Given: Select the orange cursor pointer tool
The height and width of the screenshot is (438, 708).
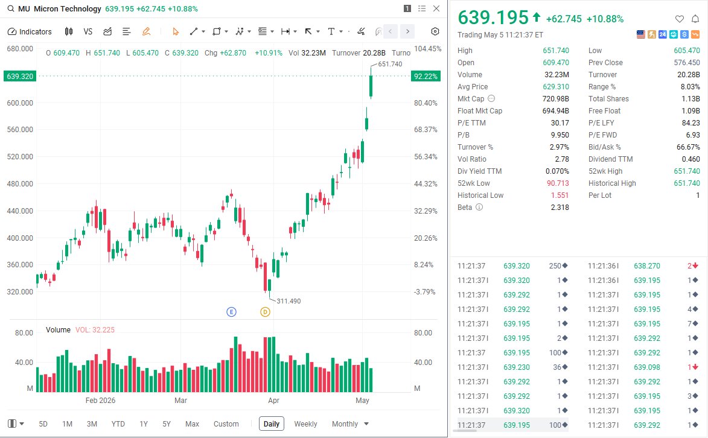Looking at the screenshot, I should [176, 31].
